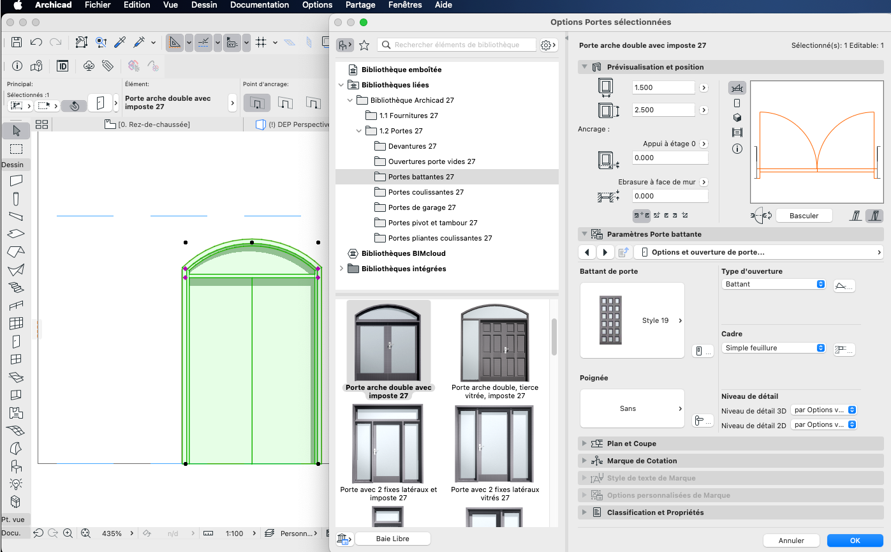Click the library settings gear icon
891x552 pixels.
coord(547,45)
